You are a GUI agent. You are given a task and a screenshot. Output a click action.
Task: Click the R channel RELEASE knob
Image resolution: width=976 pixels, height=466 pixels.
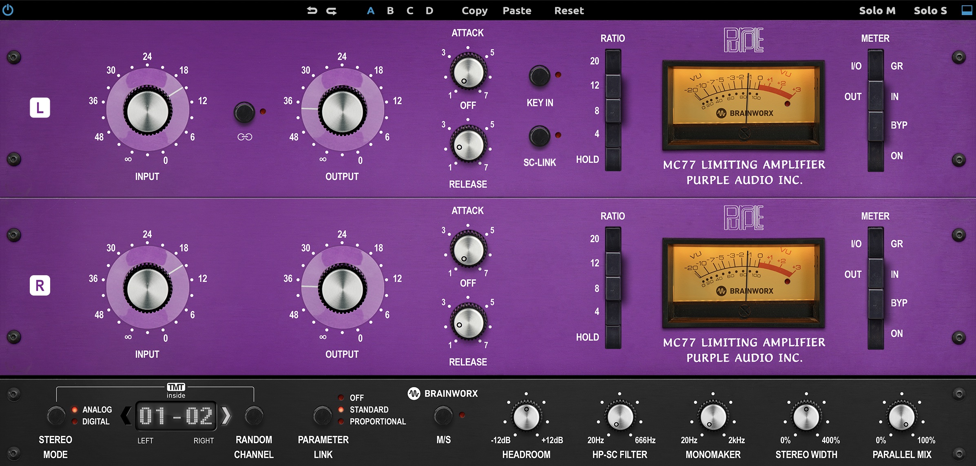pyautogui.click(x=468, y=322)
